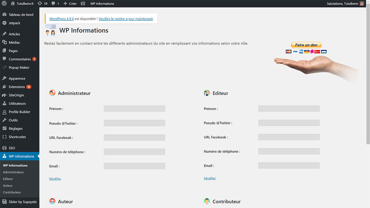
Task: Click Editeur Numéro de téléphone field
Action: pos(289,151)
